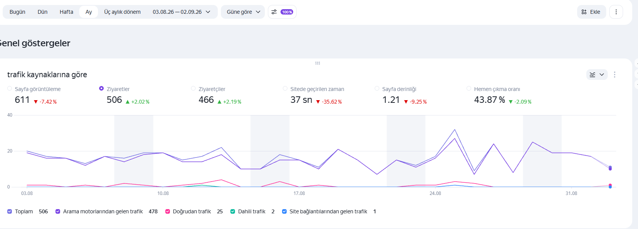Select the Hemen çıkma oranı radio
Screen dimensions: 638x229
[469, 88]
